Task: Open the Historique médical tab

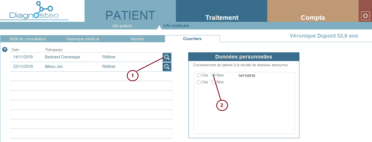Action: tap(83, 39)
